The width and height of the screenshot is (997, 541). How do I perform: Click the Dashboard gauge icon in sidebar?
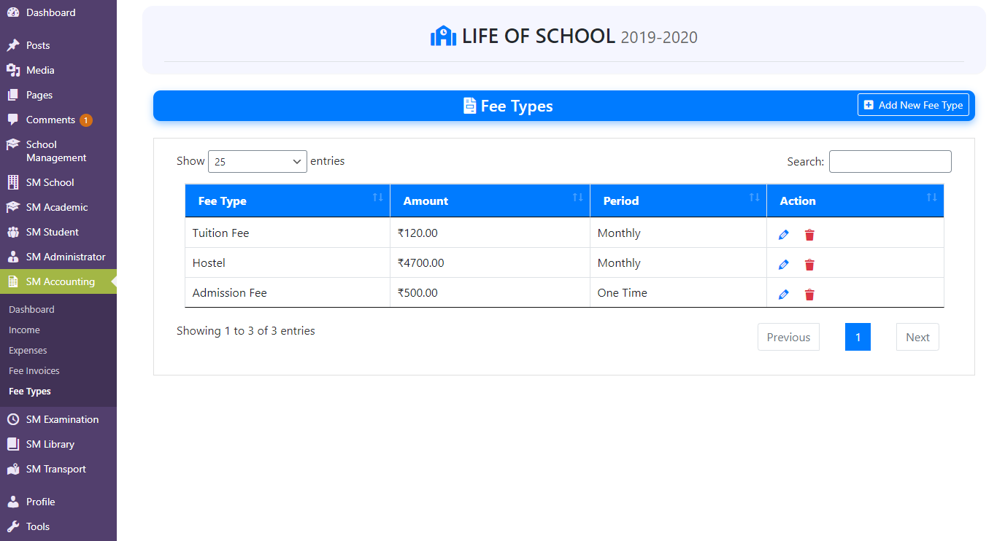pos(13,12)
